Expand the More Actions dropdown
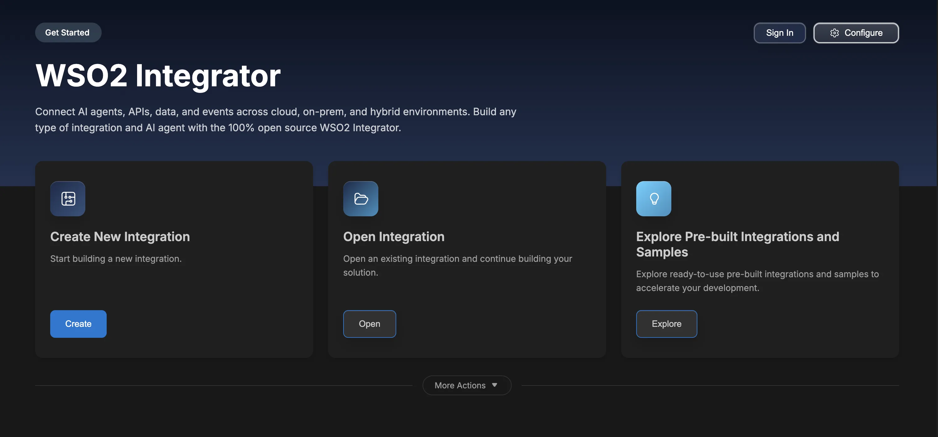Viewport: 938px width, 437px height. coord(467,385)
